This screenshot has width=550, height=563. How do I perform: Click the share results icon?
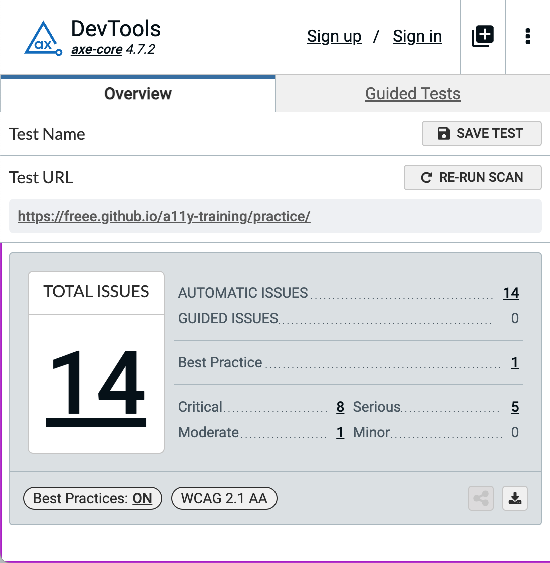(x=481, y=498)
